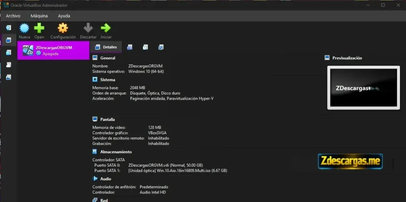The height and width of the screenshot is (202, 406).
Task: Open the snapshots camera tab icon
Action: (x=130, y=47)
